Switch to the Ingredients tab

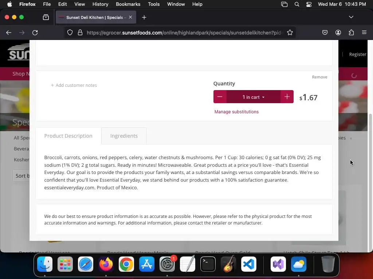pos(124,136)
